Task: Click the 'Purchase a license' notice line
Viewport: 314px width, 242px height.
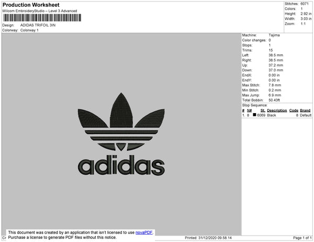Action: [x=62, y=237]
